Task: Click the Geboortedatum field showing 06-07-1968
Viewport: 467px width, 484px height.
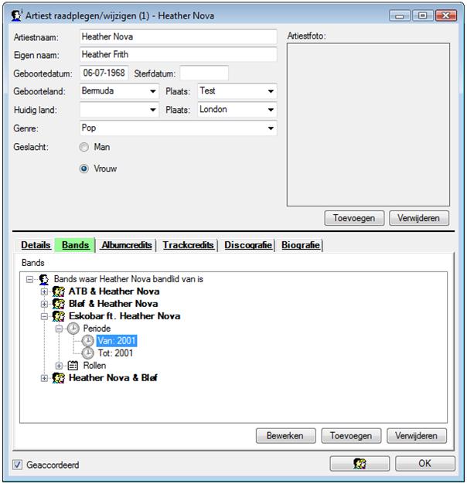Action: coord(104,73)
